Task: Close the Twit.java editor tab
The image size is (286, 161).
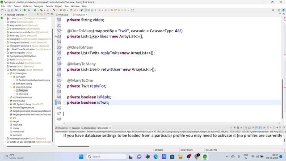Action: [87, 15]
